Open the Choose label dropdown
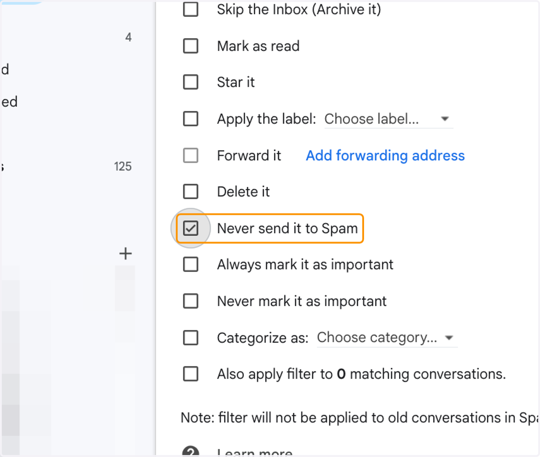 388,119
